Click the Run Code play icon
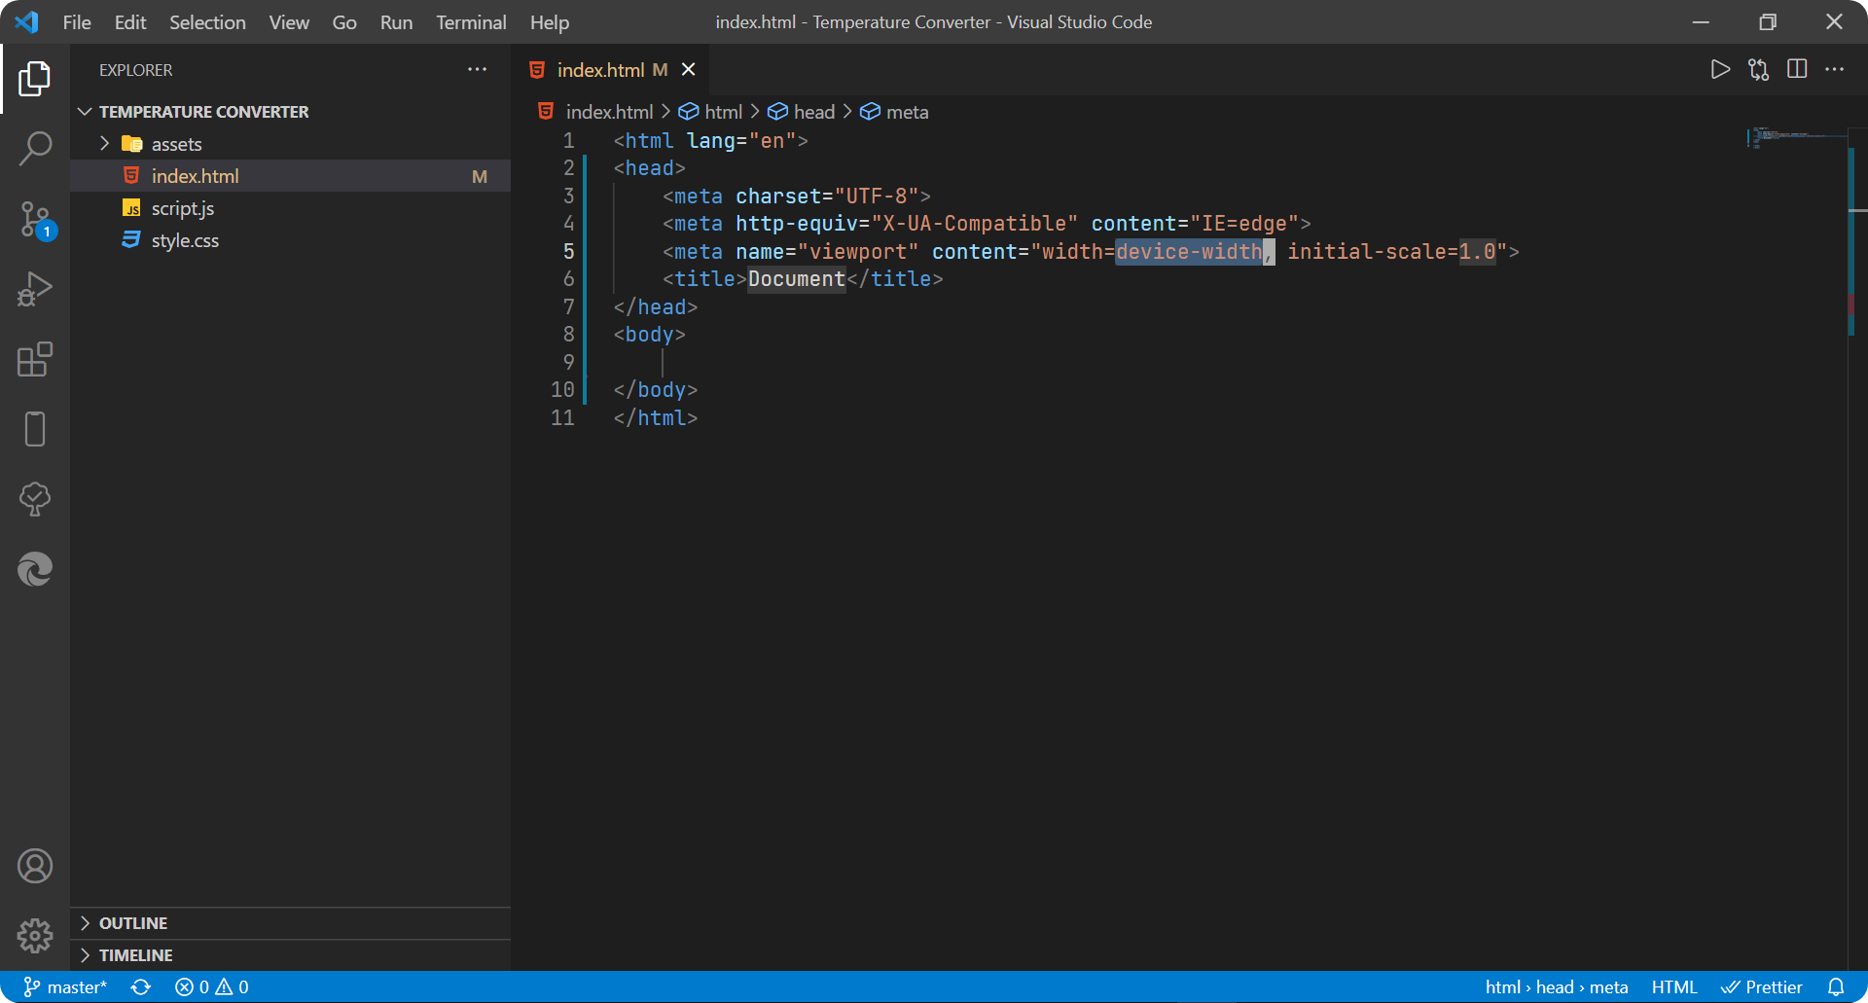Image resolution: width=1868 pixels, height=1003 pixels. pyautogui.click(x=1720, y=69)
